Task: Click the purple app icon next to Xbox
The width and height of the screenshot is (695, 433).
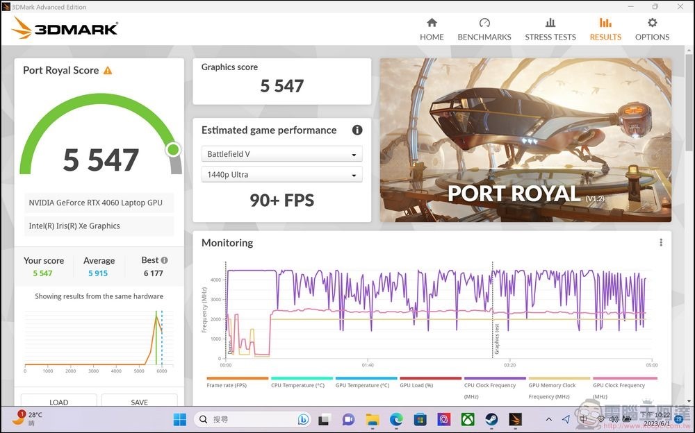Action: coord(443,419)
